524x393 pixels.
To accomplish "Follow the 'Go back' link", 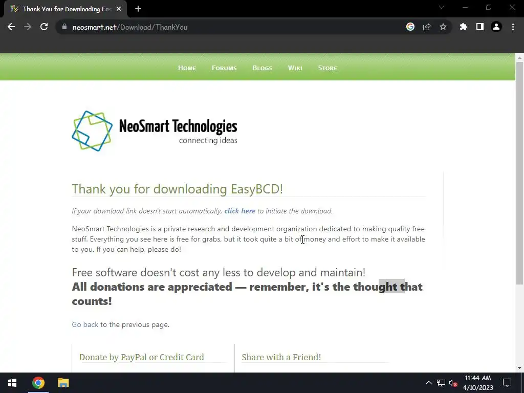I will point(85,325).
